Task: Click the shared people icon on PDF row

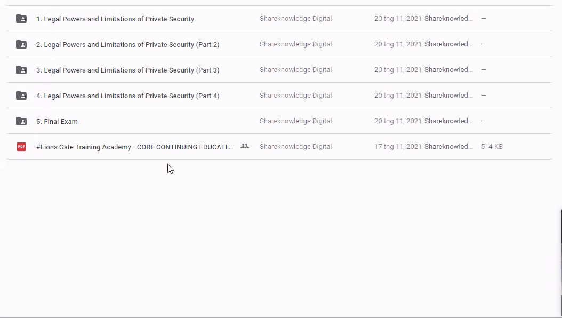Action: [x=245, y=146]
